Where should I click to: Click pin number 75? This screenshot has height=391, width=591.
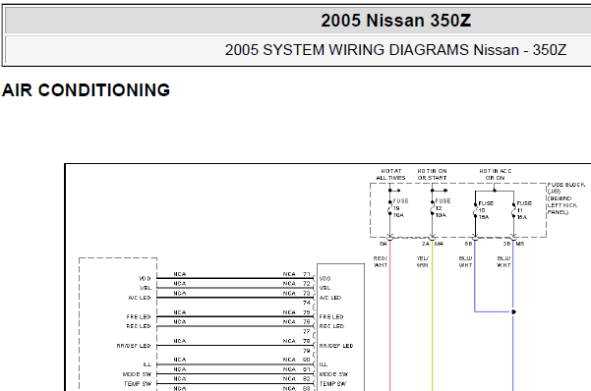coord(307,312)
